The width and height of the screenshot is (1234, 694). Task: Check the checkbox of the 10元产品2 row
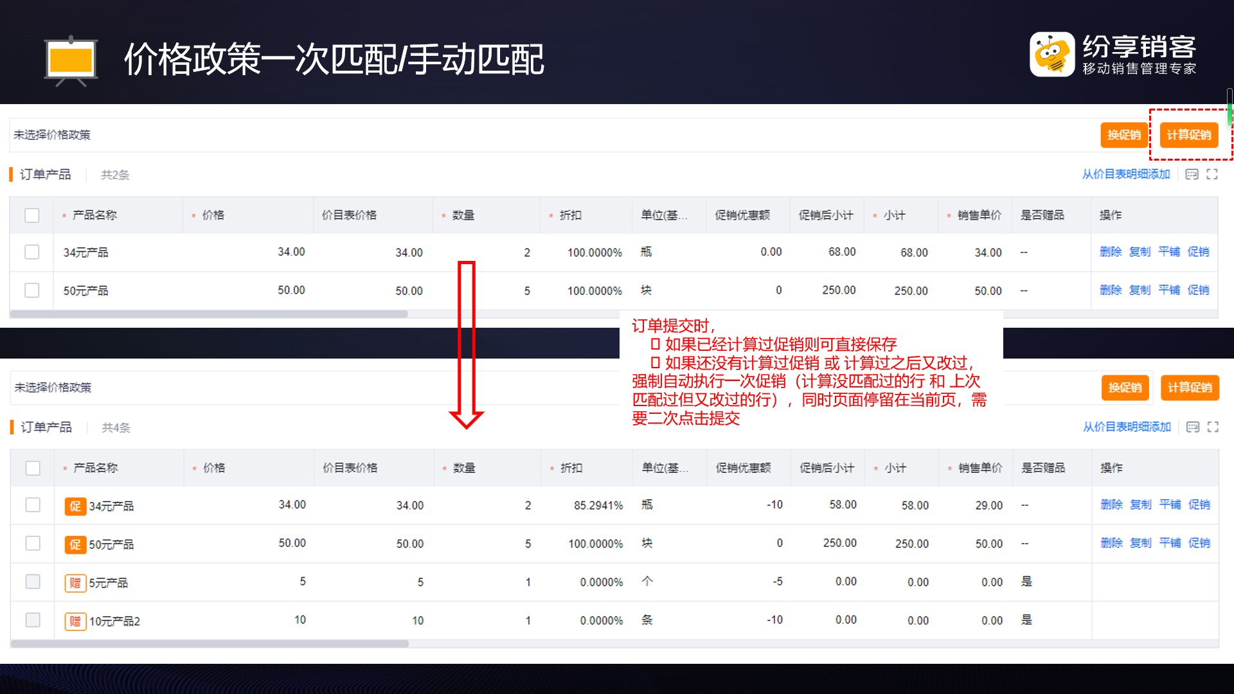click(x=32, y=620)
